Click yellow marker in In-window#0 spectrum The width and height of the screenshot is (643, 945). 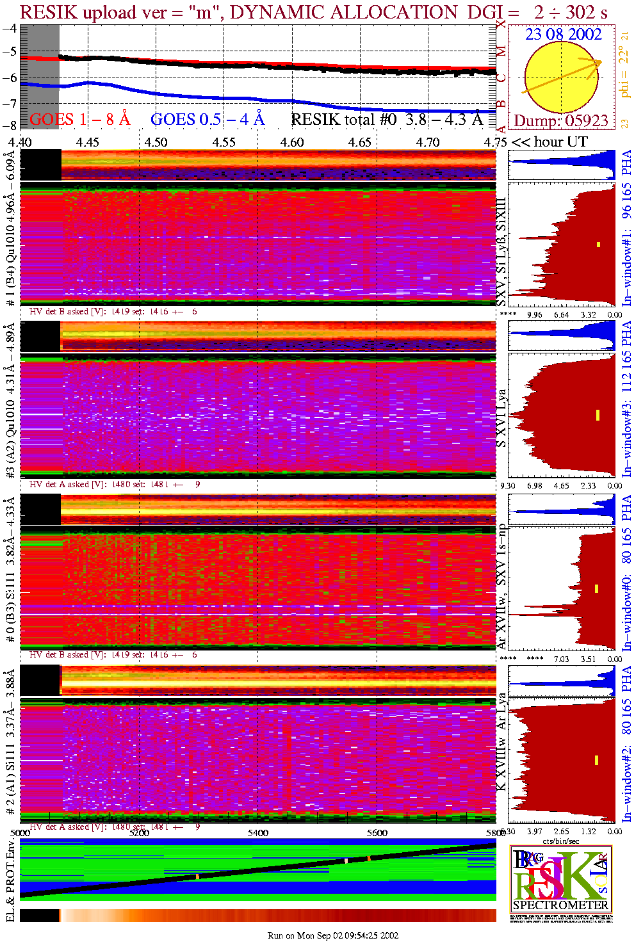pyautogui.click(x=597, y=588)
